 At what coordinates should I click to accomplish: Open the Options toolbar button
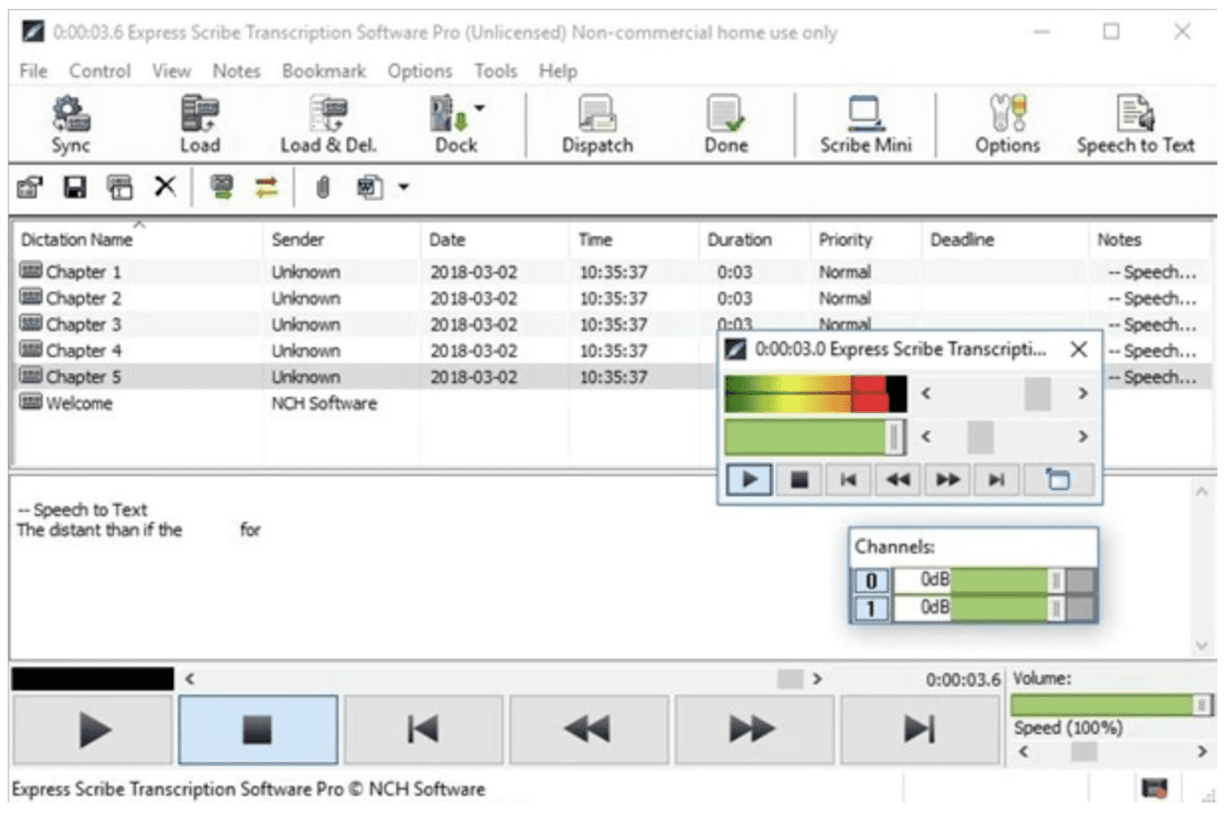click(1007, 124)
